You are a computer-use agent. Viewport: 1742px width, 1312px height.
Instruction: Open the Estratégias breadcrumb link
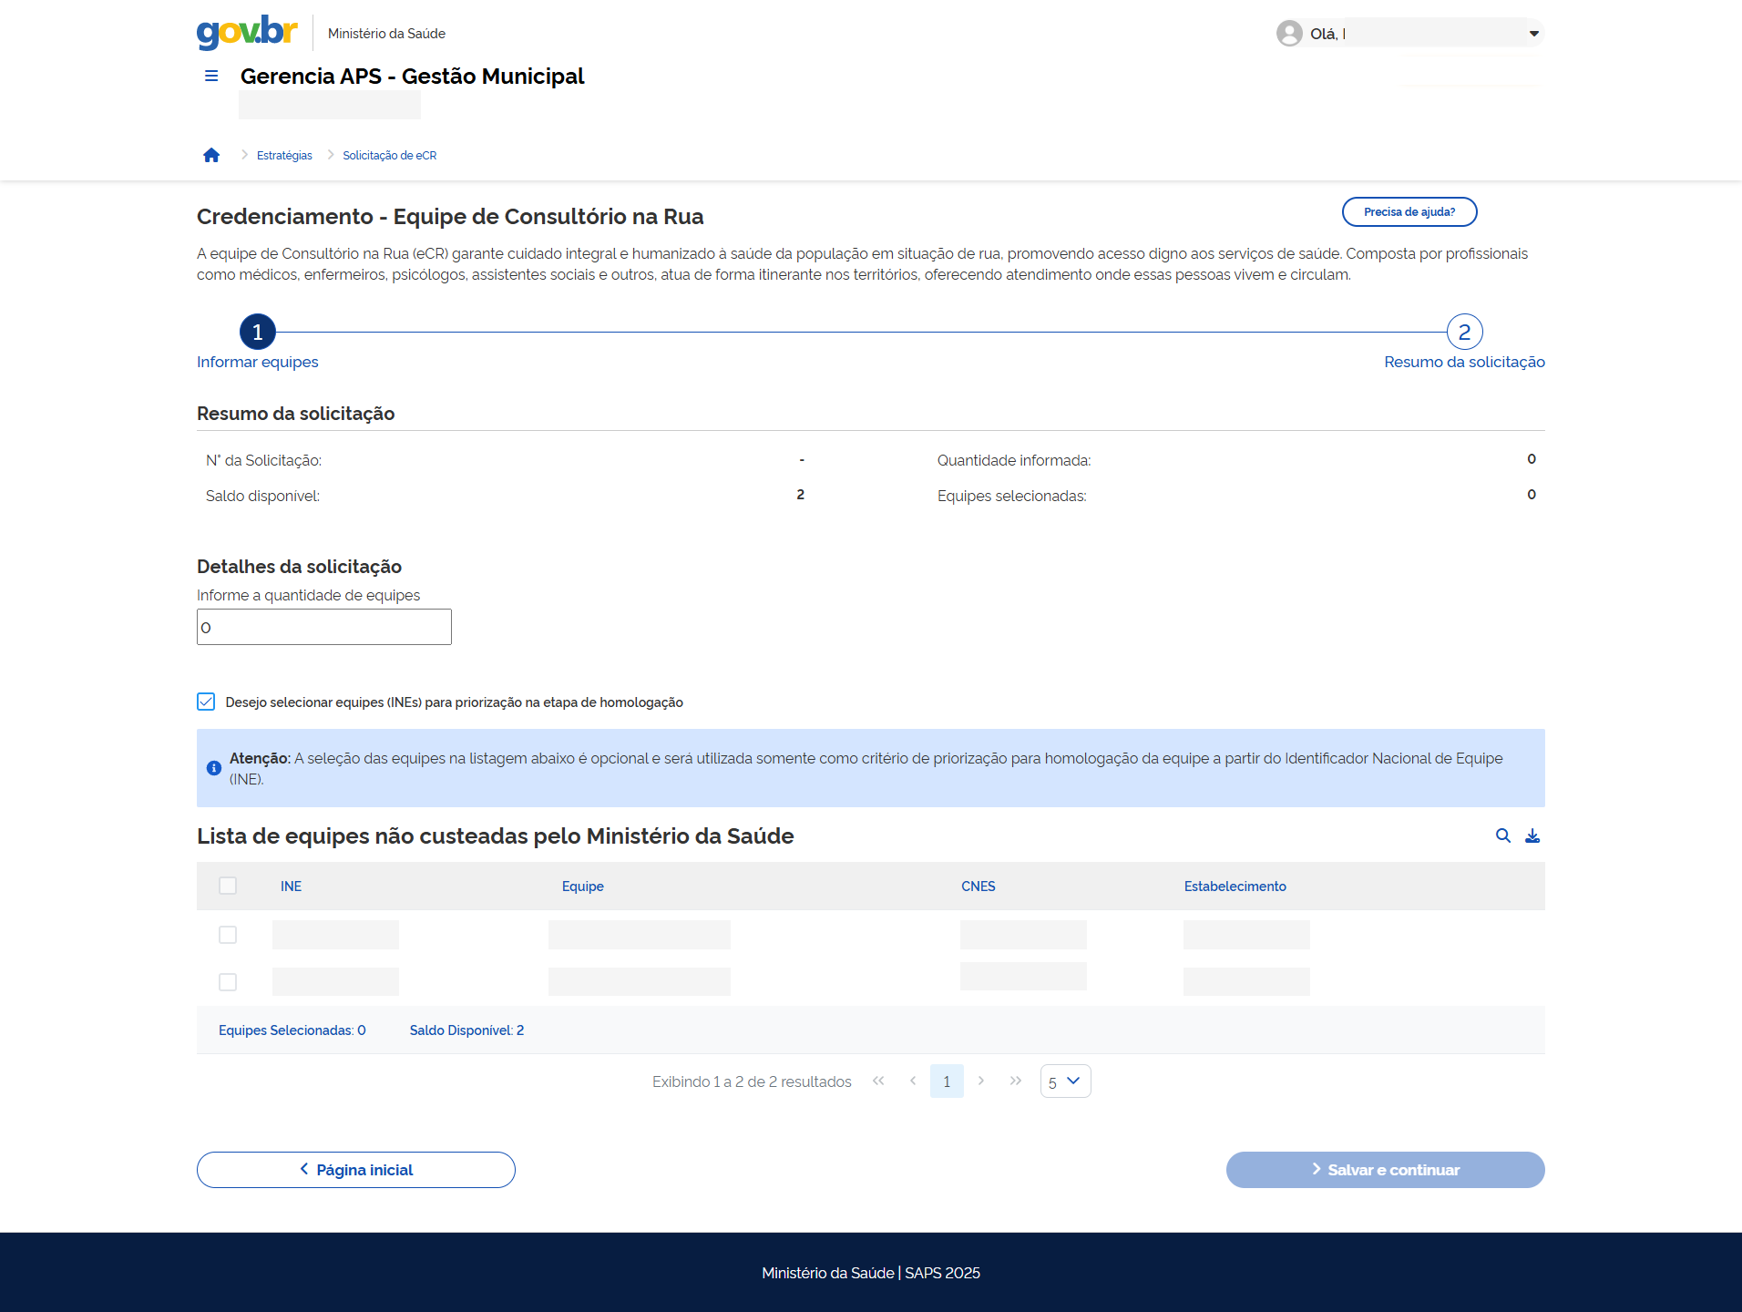[284, 156]
